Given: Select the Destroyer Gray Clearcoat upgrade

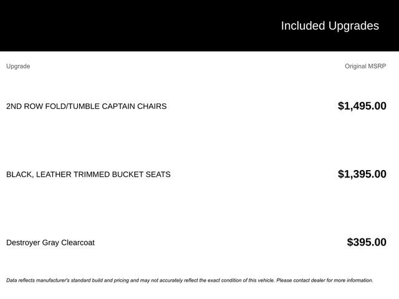Looking at the screenshot, I should coord(50,242).
